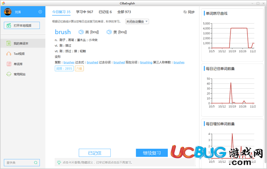Click the 单词库 word library icon

coord(9,64)
